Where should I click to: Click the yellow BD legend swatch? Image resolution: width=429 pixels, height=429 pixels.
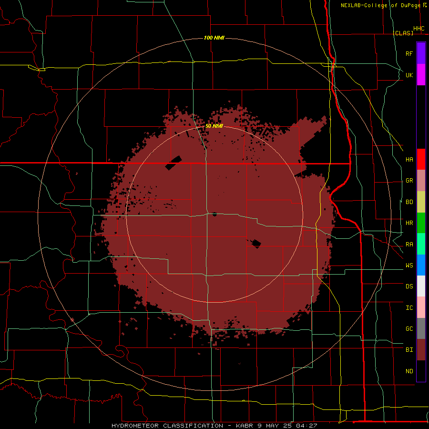pos(421,202)
